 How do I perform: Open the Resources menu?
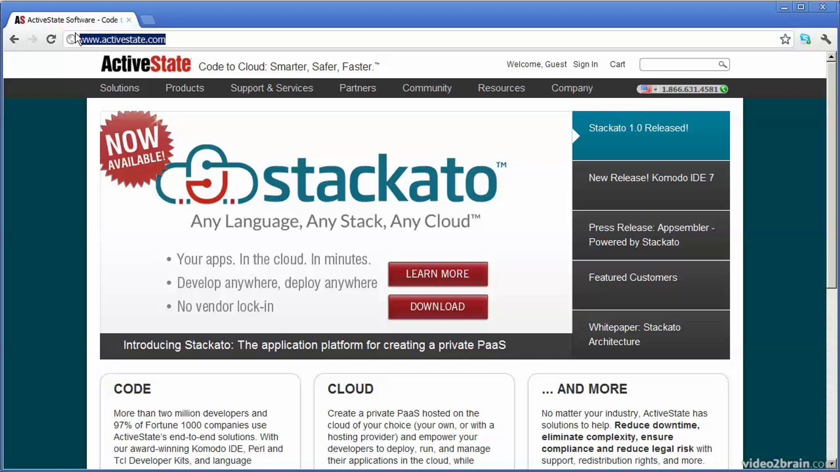point(501,88)
